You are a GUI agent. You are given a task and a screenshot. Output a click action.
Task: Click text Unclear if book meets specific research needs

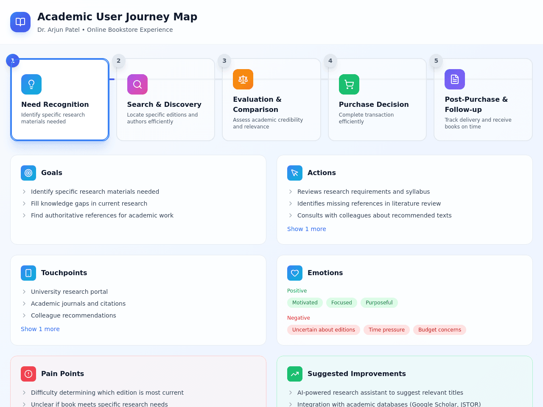99,404
